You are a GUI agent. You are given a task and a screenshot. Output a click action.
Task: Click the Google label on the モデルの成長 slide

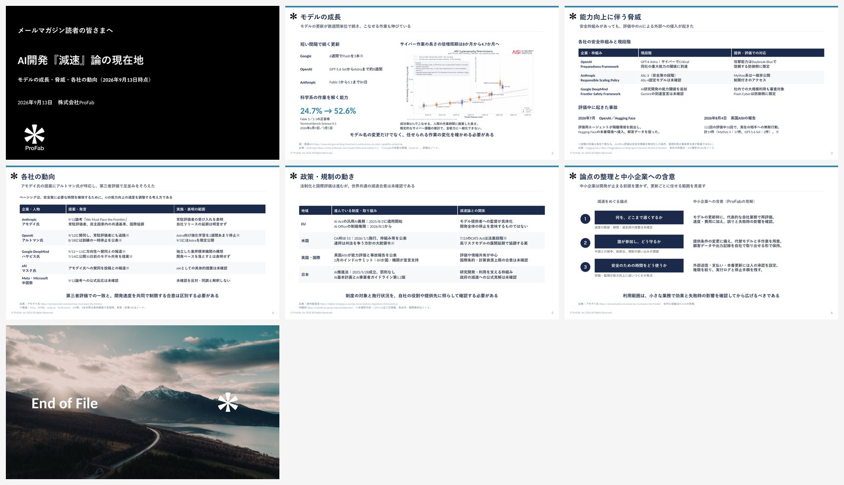tap(306, 56)
